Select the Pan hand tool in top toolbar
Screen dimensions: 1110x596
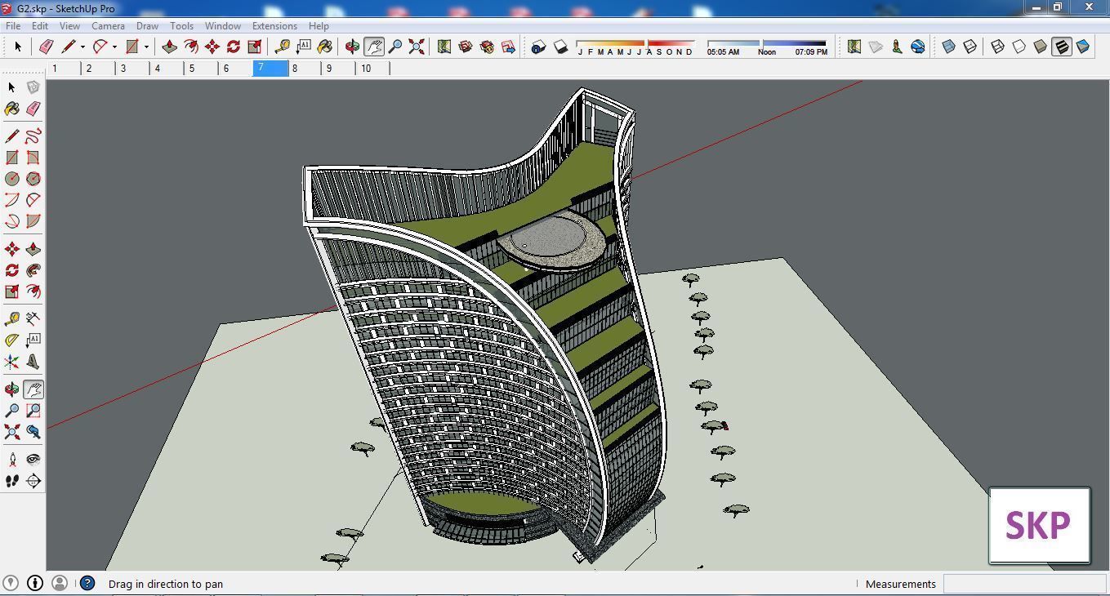tap(373, 47)
